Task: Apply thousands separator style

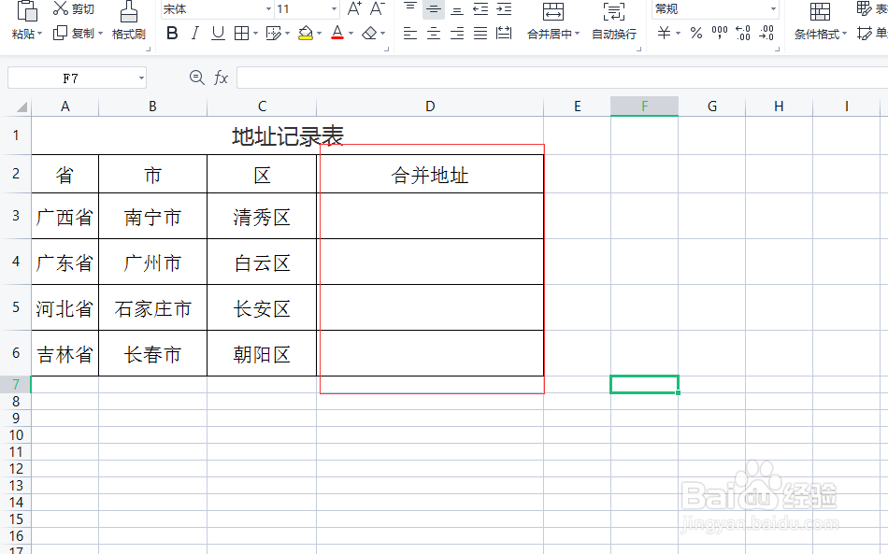Action: (720, 33)
